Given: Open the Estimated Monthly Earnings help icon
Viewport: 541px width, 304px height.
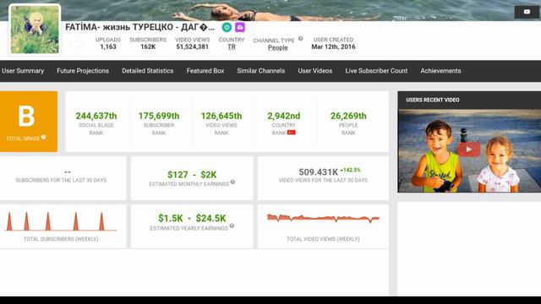Looking at the screenshot, I should (x=232, y=182).
